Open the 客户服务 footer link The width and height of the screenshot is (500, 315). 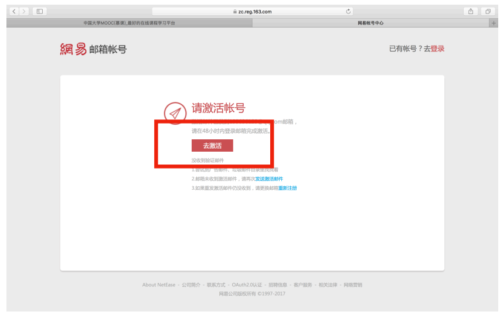pyautogui.click(x=302, y=285)
